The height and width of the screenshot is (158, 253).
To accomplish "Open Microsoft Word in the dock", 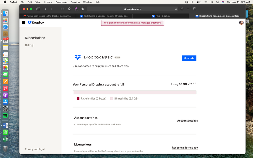I will tap(5, 125).
